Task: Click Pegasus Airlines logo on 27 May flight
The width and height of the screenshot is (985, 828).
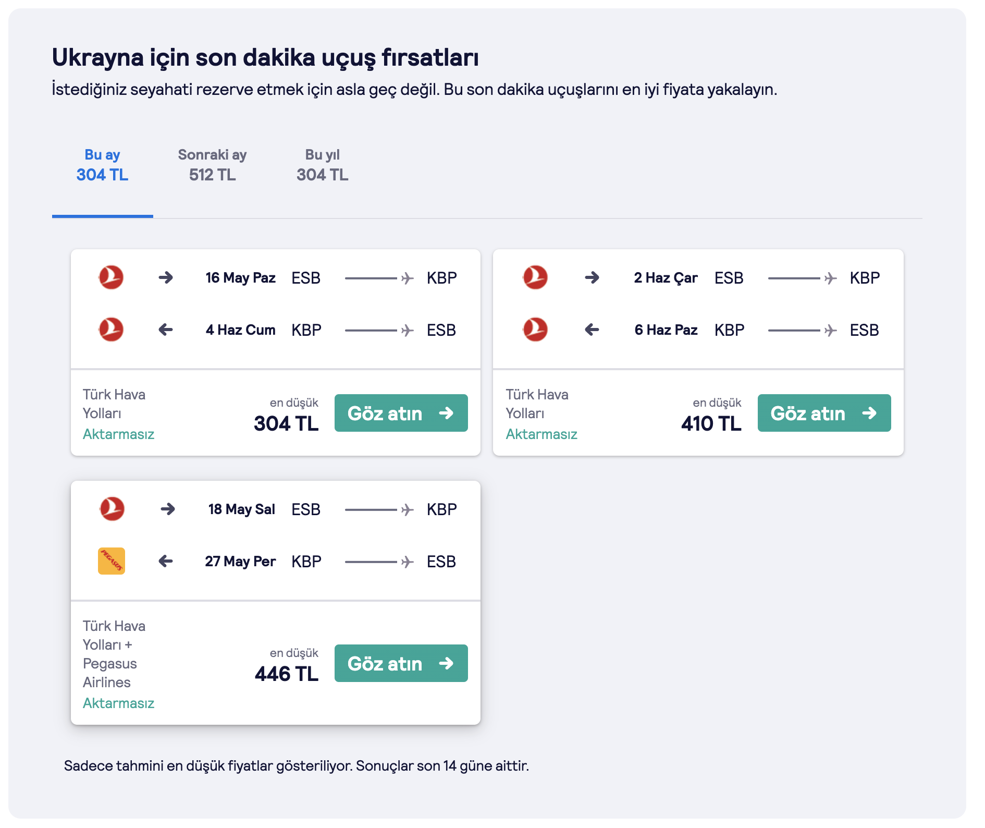Action: coord(112,561)
